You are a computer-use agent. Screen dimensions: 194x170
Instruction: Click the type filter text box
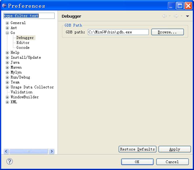tap(29, 16)
